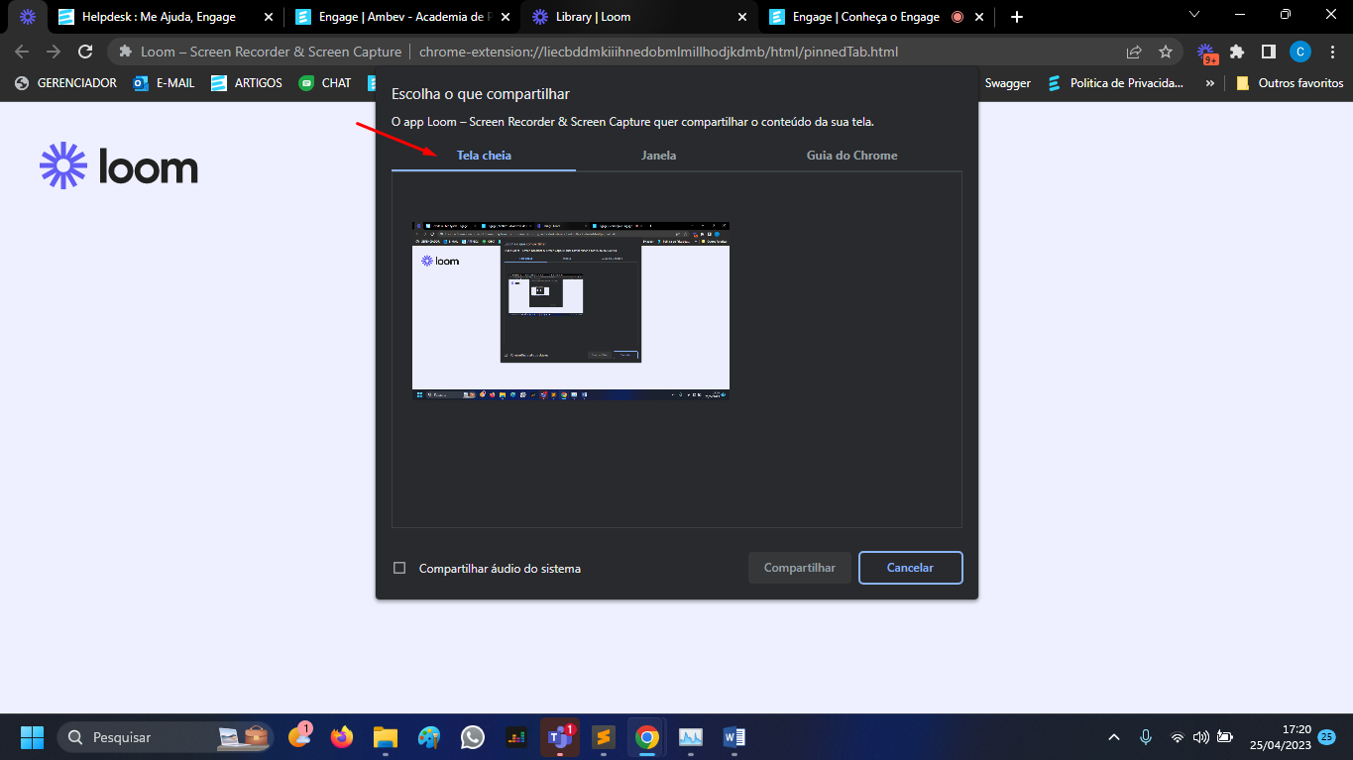Open the Chrome extensions puzzle icon
The width and height of the screenshot is (1353, 760).
pos(1237,52)
